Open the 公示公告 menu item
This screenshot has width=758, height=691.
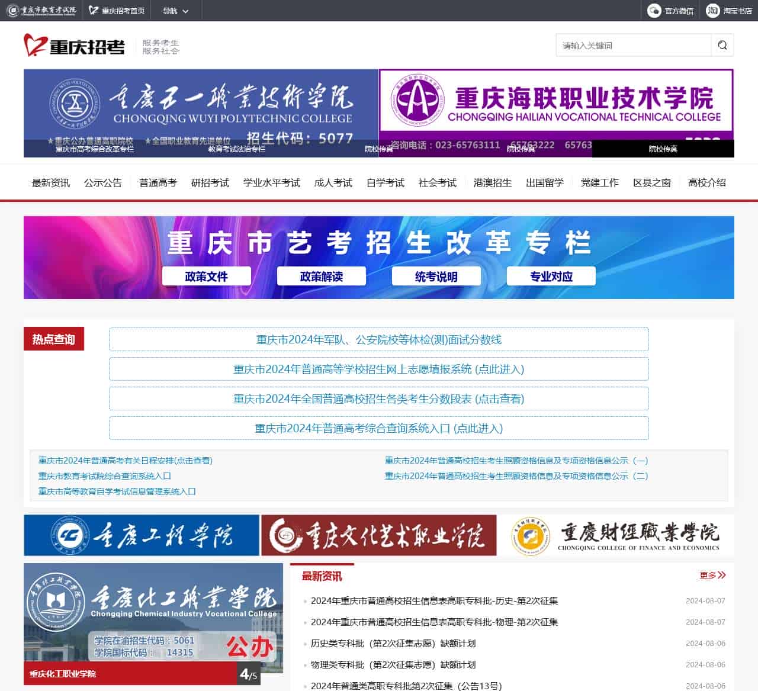coord(103,183)
